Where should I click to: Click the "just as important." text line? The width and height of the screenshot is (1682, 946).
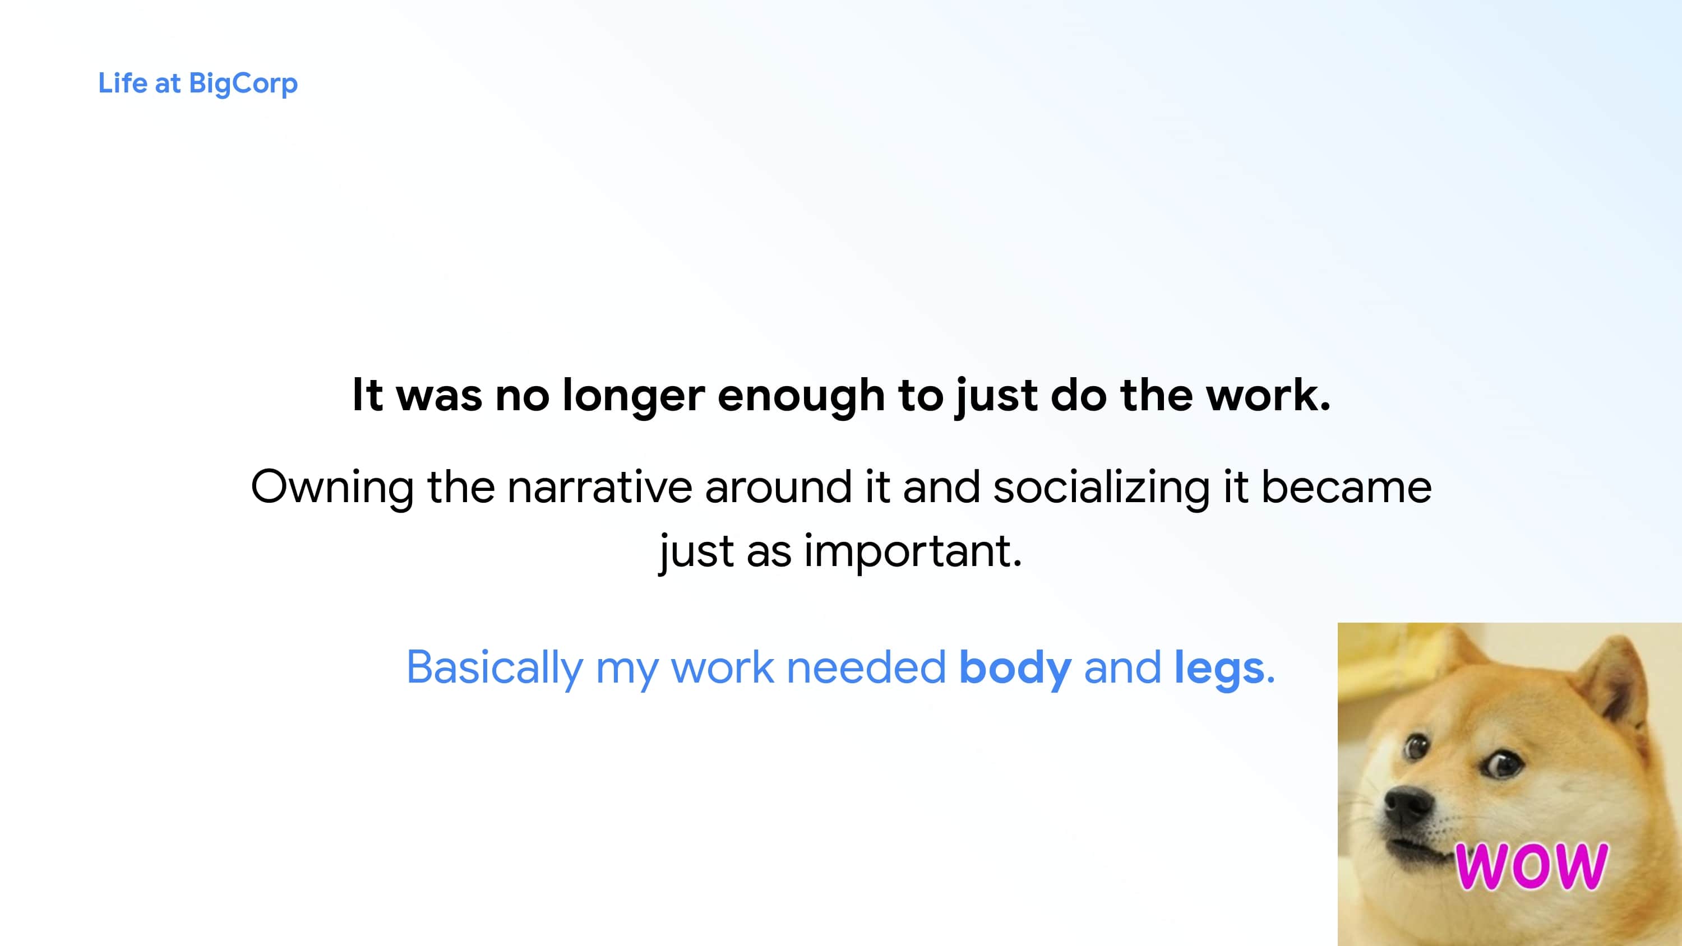tap(841, 551)
